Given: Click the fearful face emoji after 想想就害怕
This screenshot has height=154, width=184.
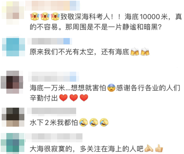Looking at the screenshot, I should [111, 88].
